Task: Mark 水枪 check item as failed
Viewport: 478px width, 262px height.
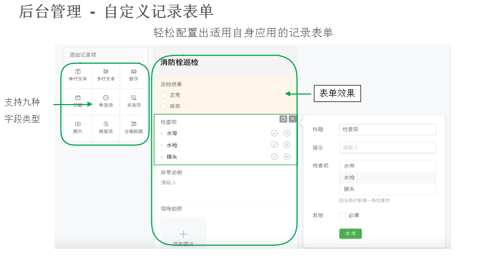Action: click(x=287, y=145)
